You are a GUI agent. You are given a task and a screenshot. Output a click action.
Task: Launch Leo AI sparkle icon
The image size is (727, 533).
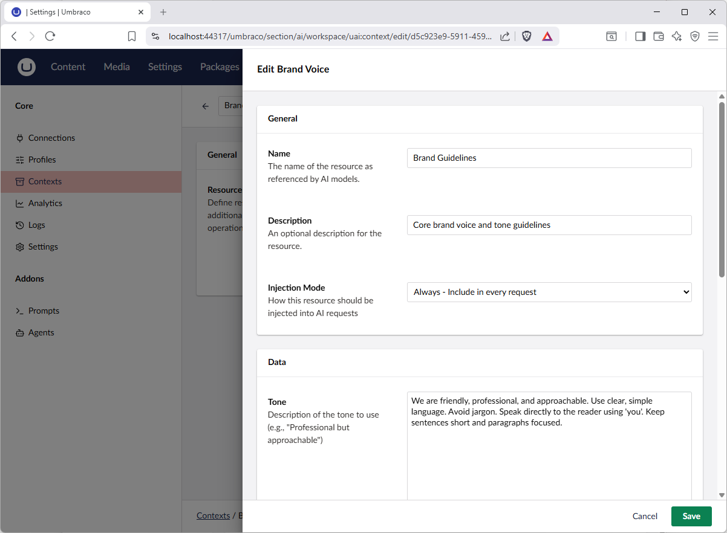click(677, 36)
